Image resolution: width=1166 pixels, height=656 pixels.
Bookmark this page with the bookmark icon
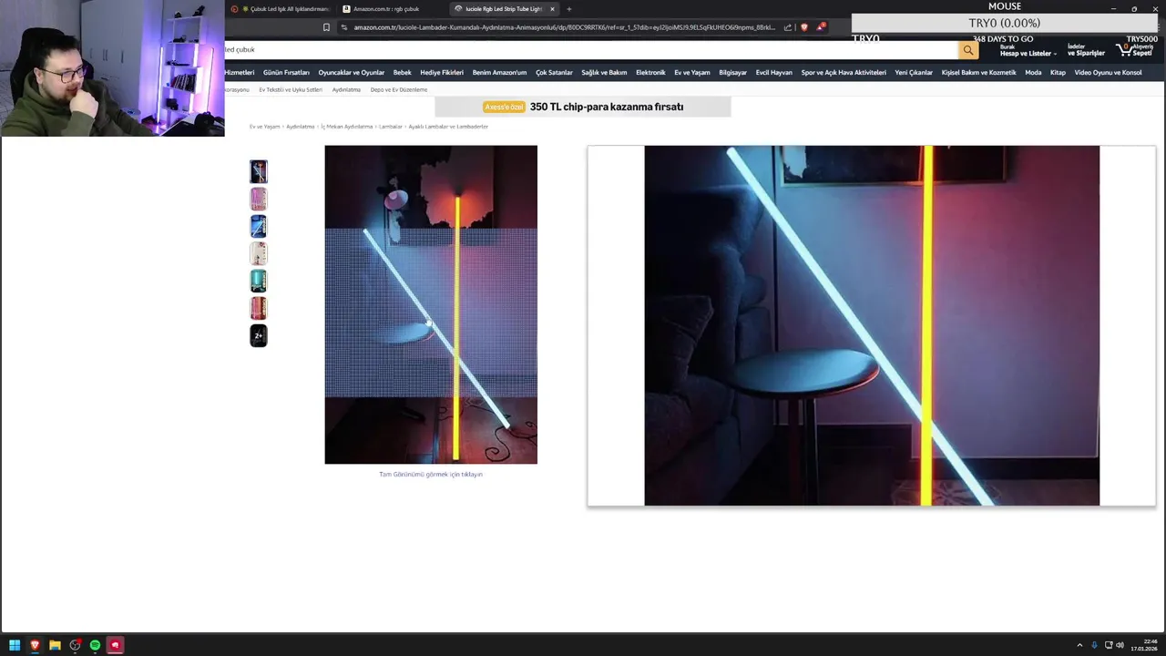[x=326, y=27]
